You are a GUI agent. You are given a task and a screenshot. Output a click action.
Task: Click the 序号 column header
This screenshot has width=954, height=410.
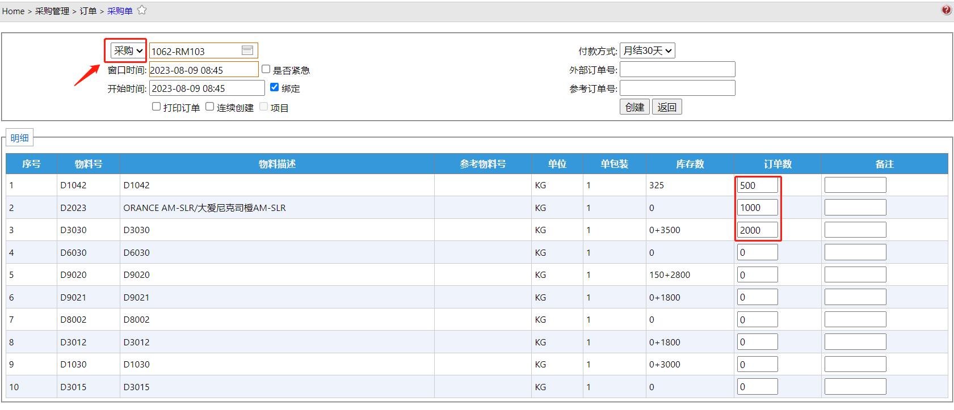tap(31, 164)
